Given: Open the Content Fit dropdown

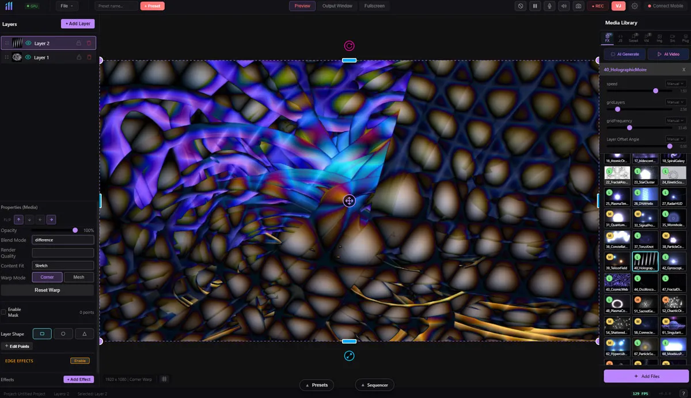Looking at the screenshot, I should tap(63, 265).
